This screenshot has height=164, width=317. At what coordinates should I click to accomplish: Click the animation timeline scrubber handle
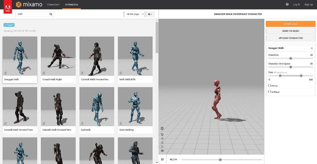click(x=220, y=160)
